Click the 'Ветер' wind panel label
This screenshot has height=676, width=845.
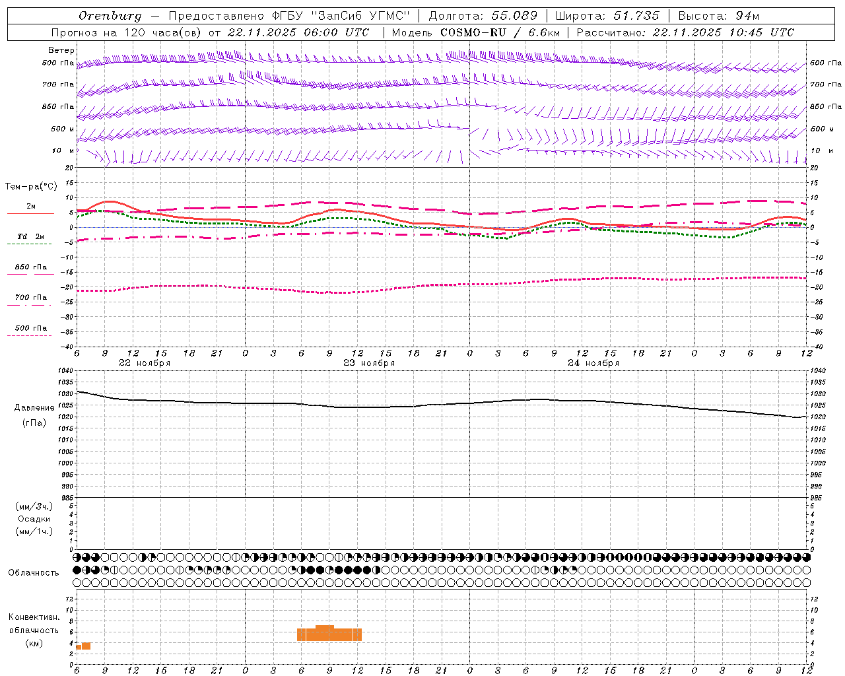click(61, 50)
